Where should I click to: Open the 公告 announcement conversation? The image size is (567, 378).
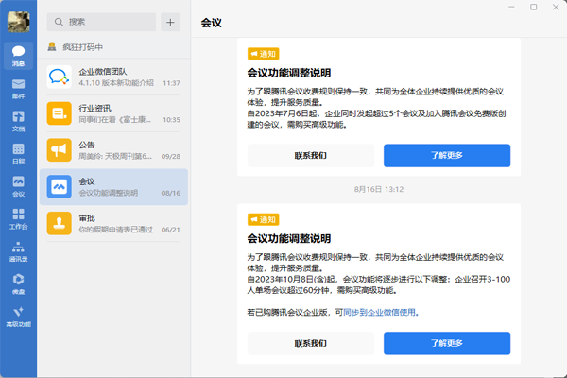click(x=113, y=150)
